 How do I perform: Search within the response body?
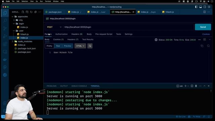point(208,46)
